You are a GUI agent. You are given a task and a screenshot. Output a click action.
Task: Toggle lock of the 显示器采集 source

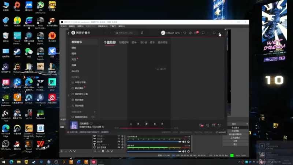point(122,147)
